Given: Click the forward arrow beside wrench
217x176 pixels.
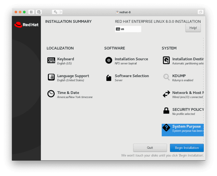Looking at the screenshot, I should click(61, 12).
